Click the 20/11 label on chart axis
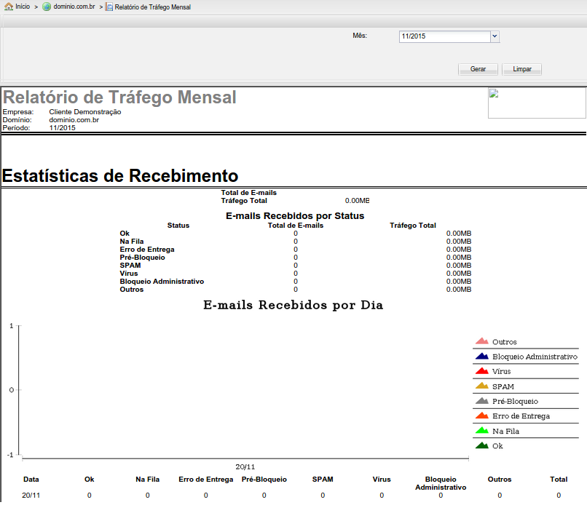587x513 pixels. click(x=245, y=467)
